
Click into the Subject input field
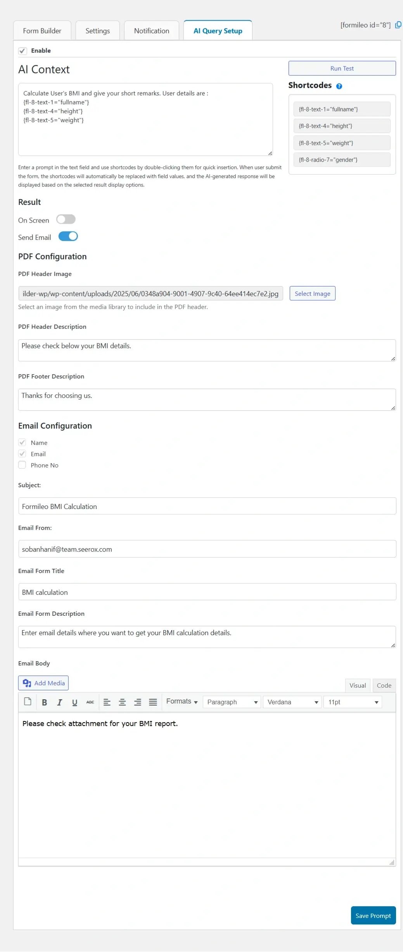(207, 506)
